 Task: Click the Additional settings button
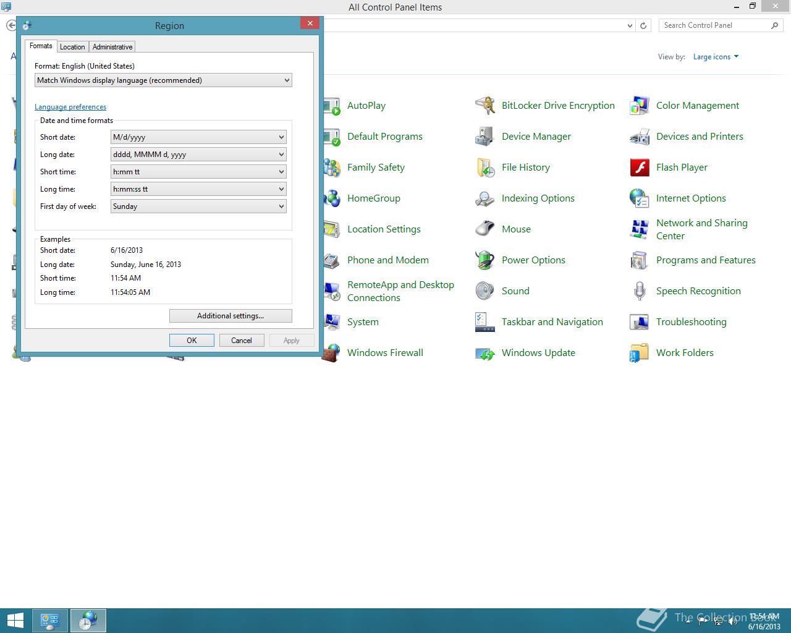(231, 316)
